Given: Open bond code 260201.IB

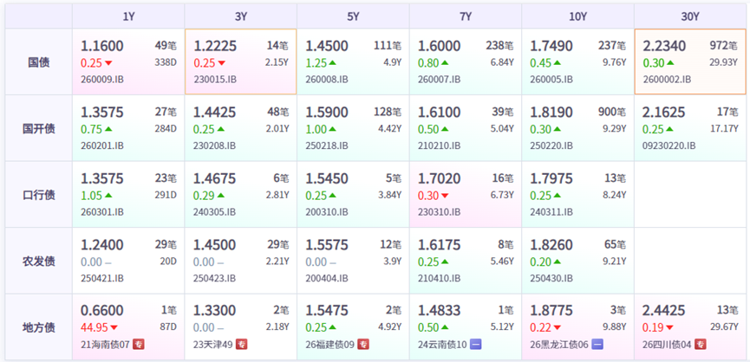Looking at the screenshot, I should [102, 145].
